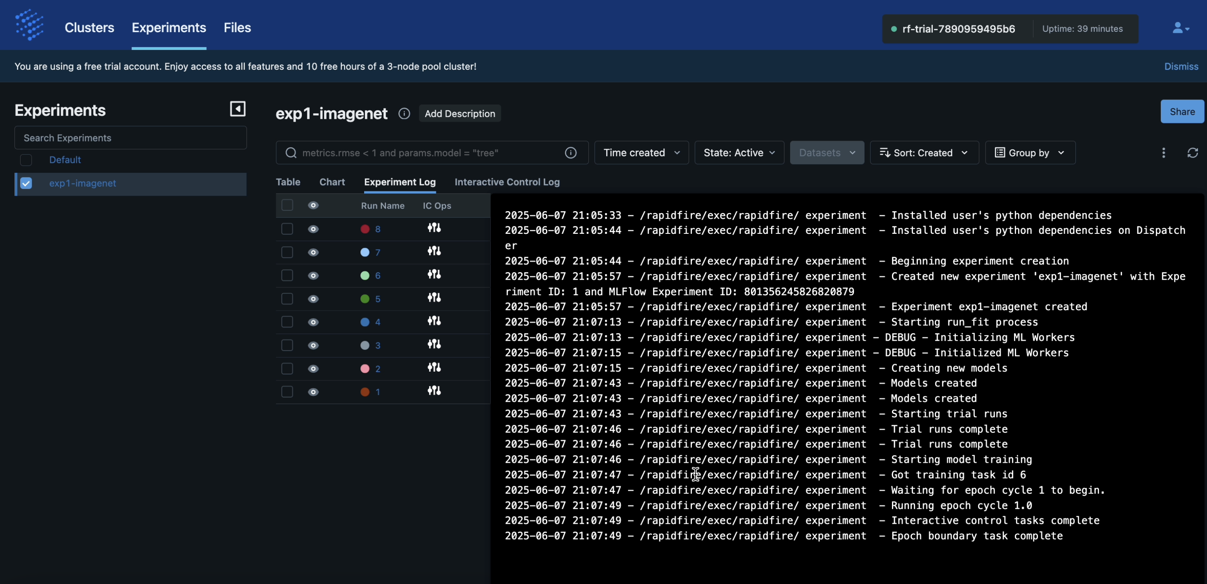Viewport: 1207px width, 584px height.
Task: Open the Experiments nav tab
Action: tap(169, 28)
